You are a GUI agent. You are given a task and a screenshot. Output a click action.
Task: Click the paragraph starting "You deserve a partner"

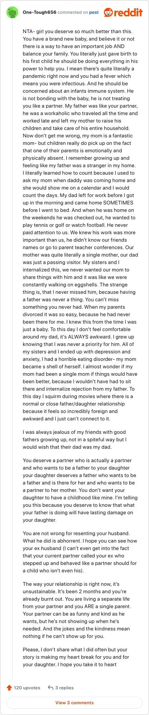(80, 490)
